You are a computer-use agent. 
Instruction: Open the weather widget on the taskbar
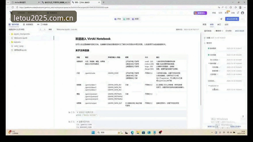tap(13, 132)
